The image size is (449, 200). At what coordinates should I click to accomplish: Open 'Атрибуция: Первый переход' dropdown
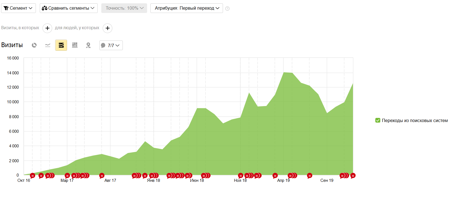(187, 8)
